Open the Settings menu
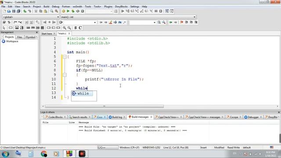281x158 pixels. point(135,7)
